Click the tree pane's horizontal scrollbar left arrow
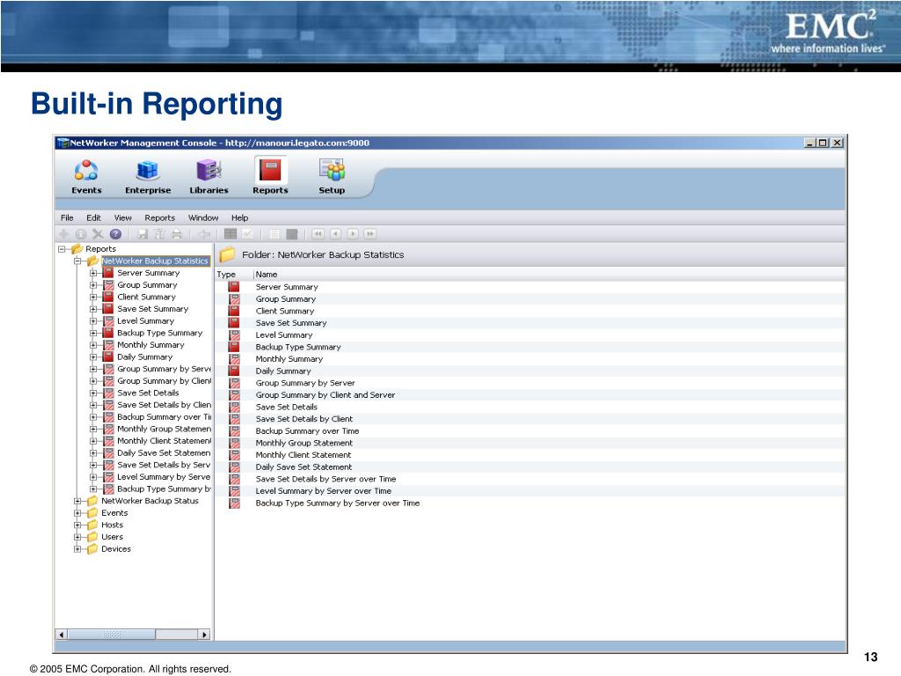Image resolution: width=901 pixels, height=676 pixels. coord(62,635)
